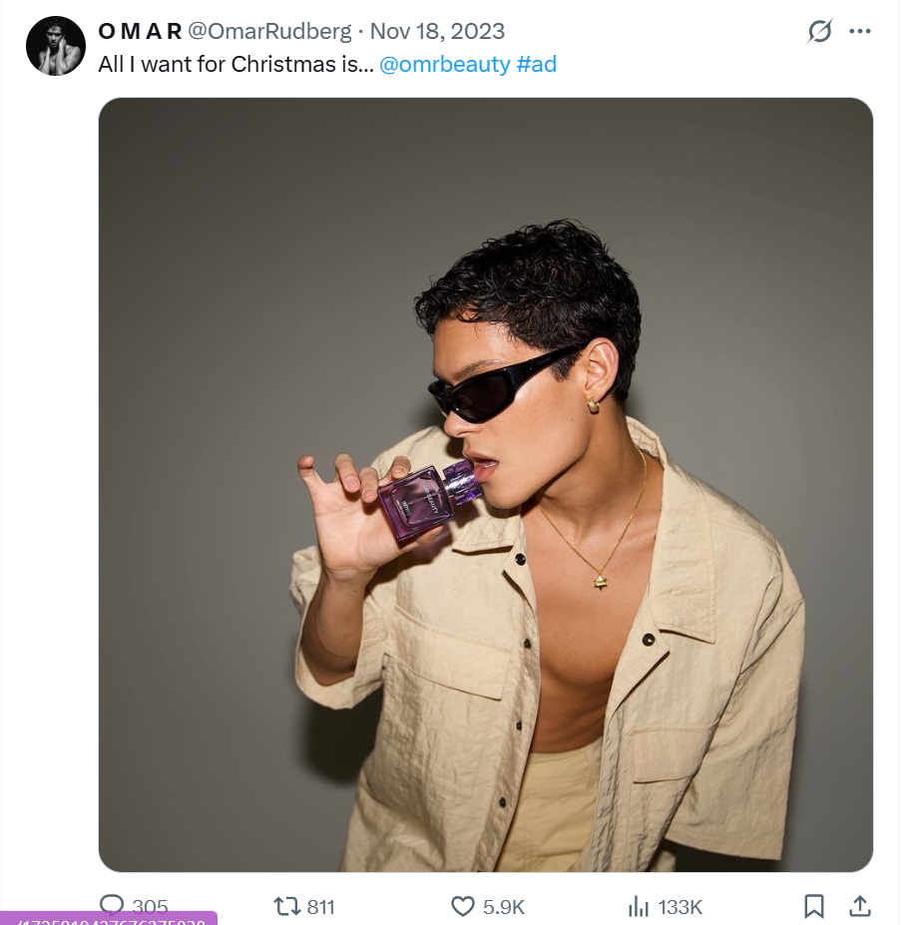Click the share upload arrow icon
Viewport: 903px width, 925px height.
click(x=859, y=906)
